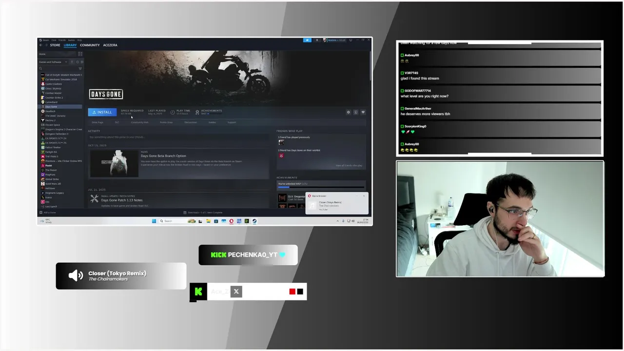This screenshot has width=624, height=351.
Task: Click Add a Game at bottom left
Action: [x=48, y=213]
